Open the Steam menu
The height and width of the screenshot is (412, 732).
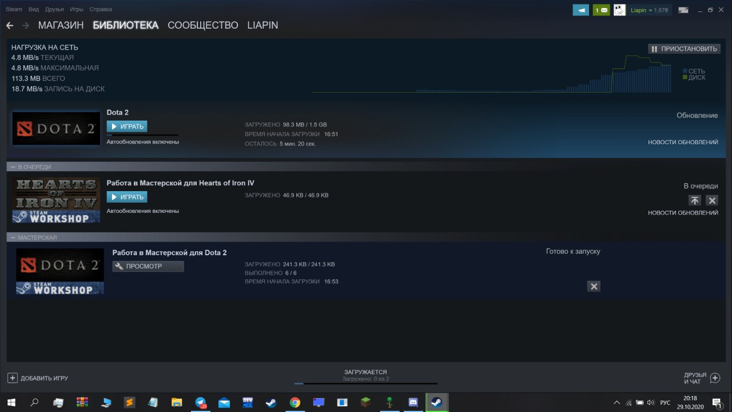tap(14, 10)
